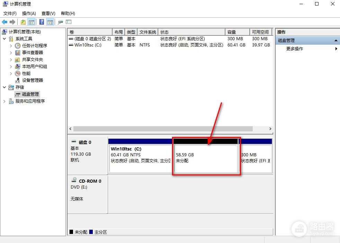Sort by the 容量 column header

pyautogui.click(x=238, y=32)
